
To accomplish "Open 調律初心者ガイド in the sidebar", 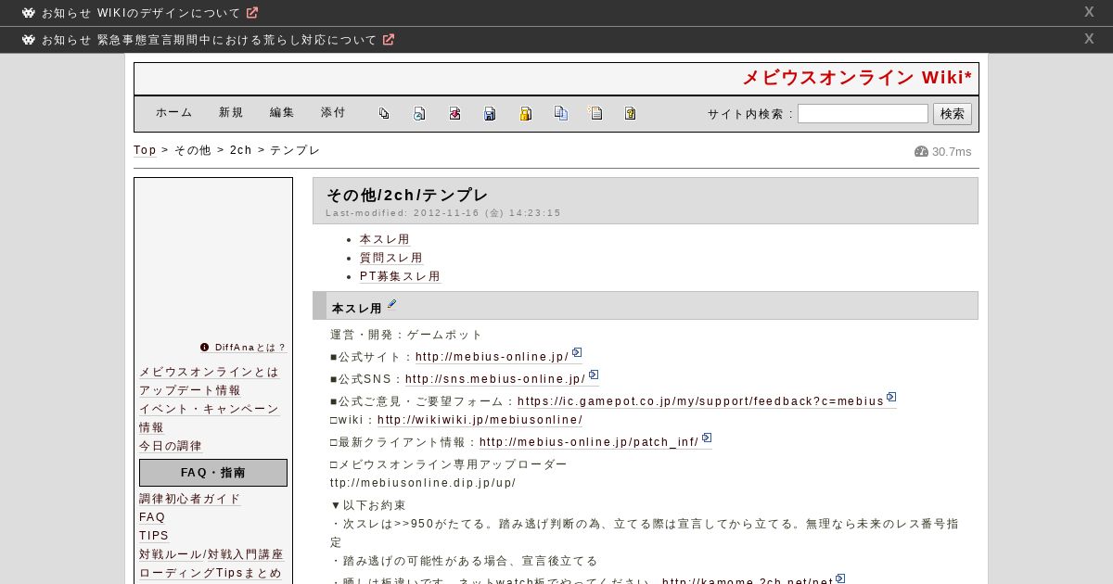I will (190, 499).
